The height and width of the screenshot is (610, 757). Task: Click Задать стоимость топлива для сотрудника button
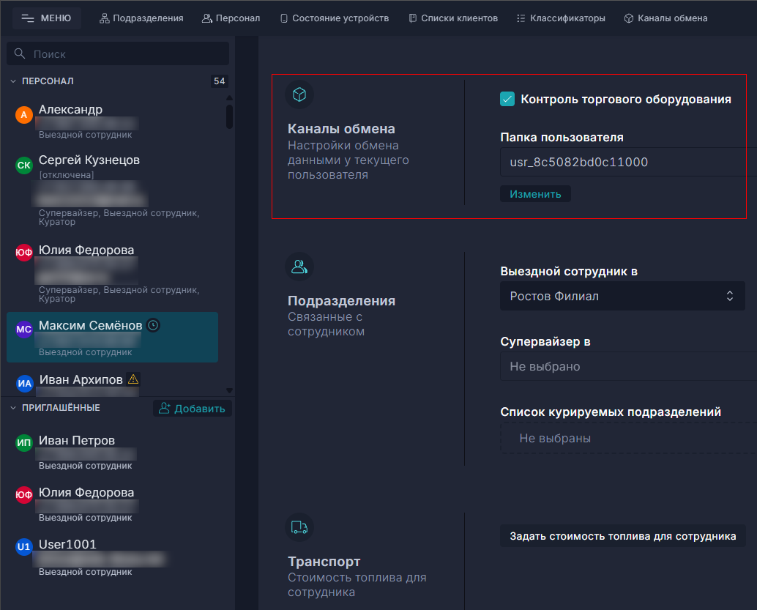pos(623,536)
